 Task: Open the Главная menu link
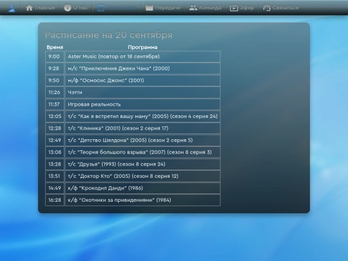point(40,8)
